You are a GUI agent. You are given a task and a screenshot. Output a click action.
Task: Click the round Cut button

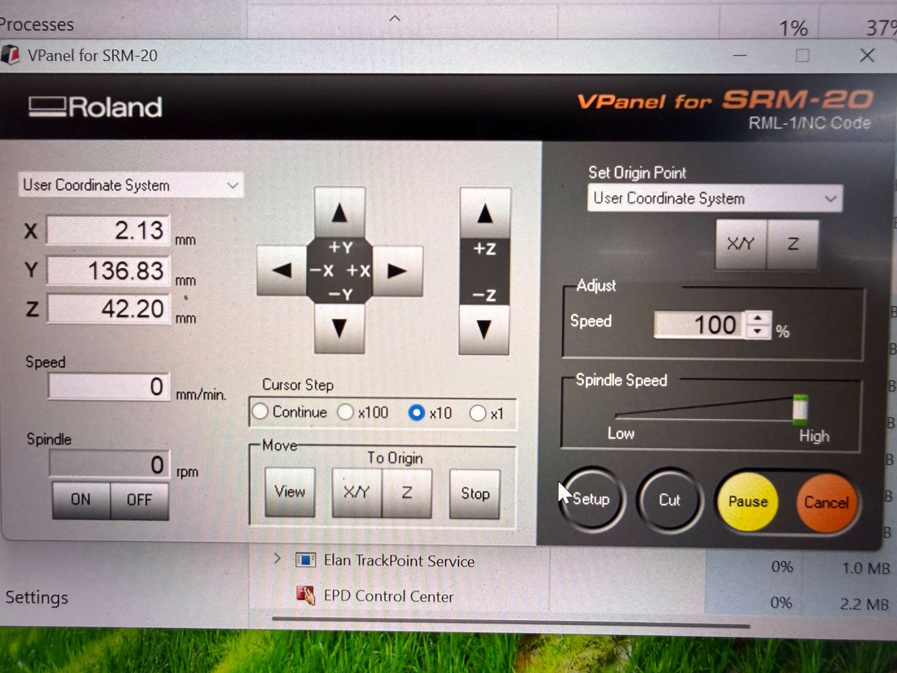(669, 500)
